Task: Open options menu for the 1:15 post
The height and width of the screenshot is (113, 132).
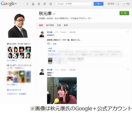Action: [128, 69]
